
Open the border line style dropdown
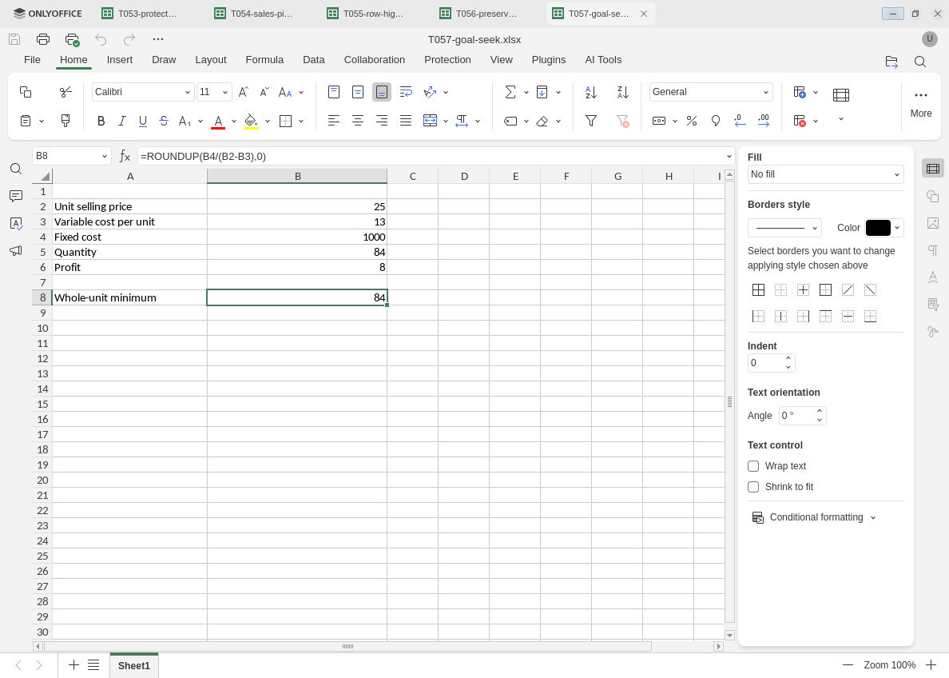point(784,229)
